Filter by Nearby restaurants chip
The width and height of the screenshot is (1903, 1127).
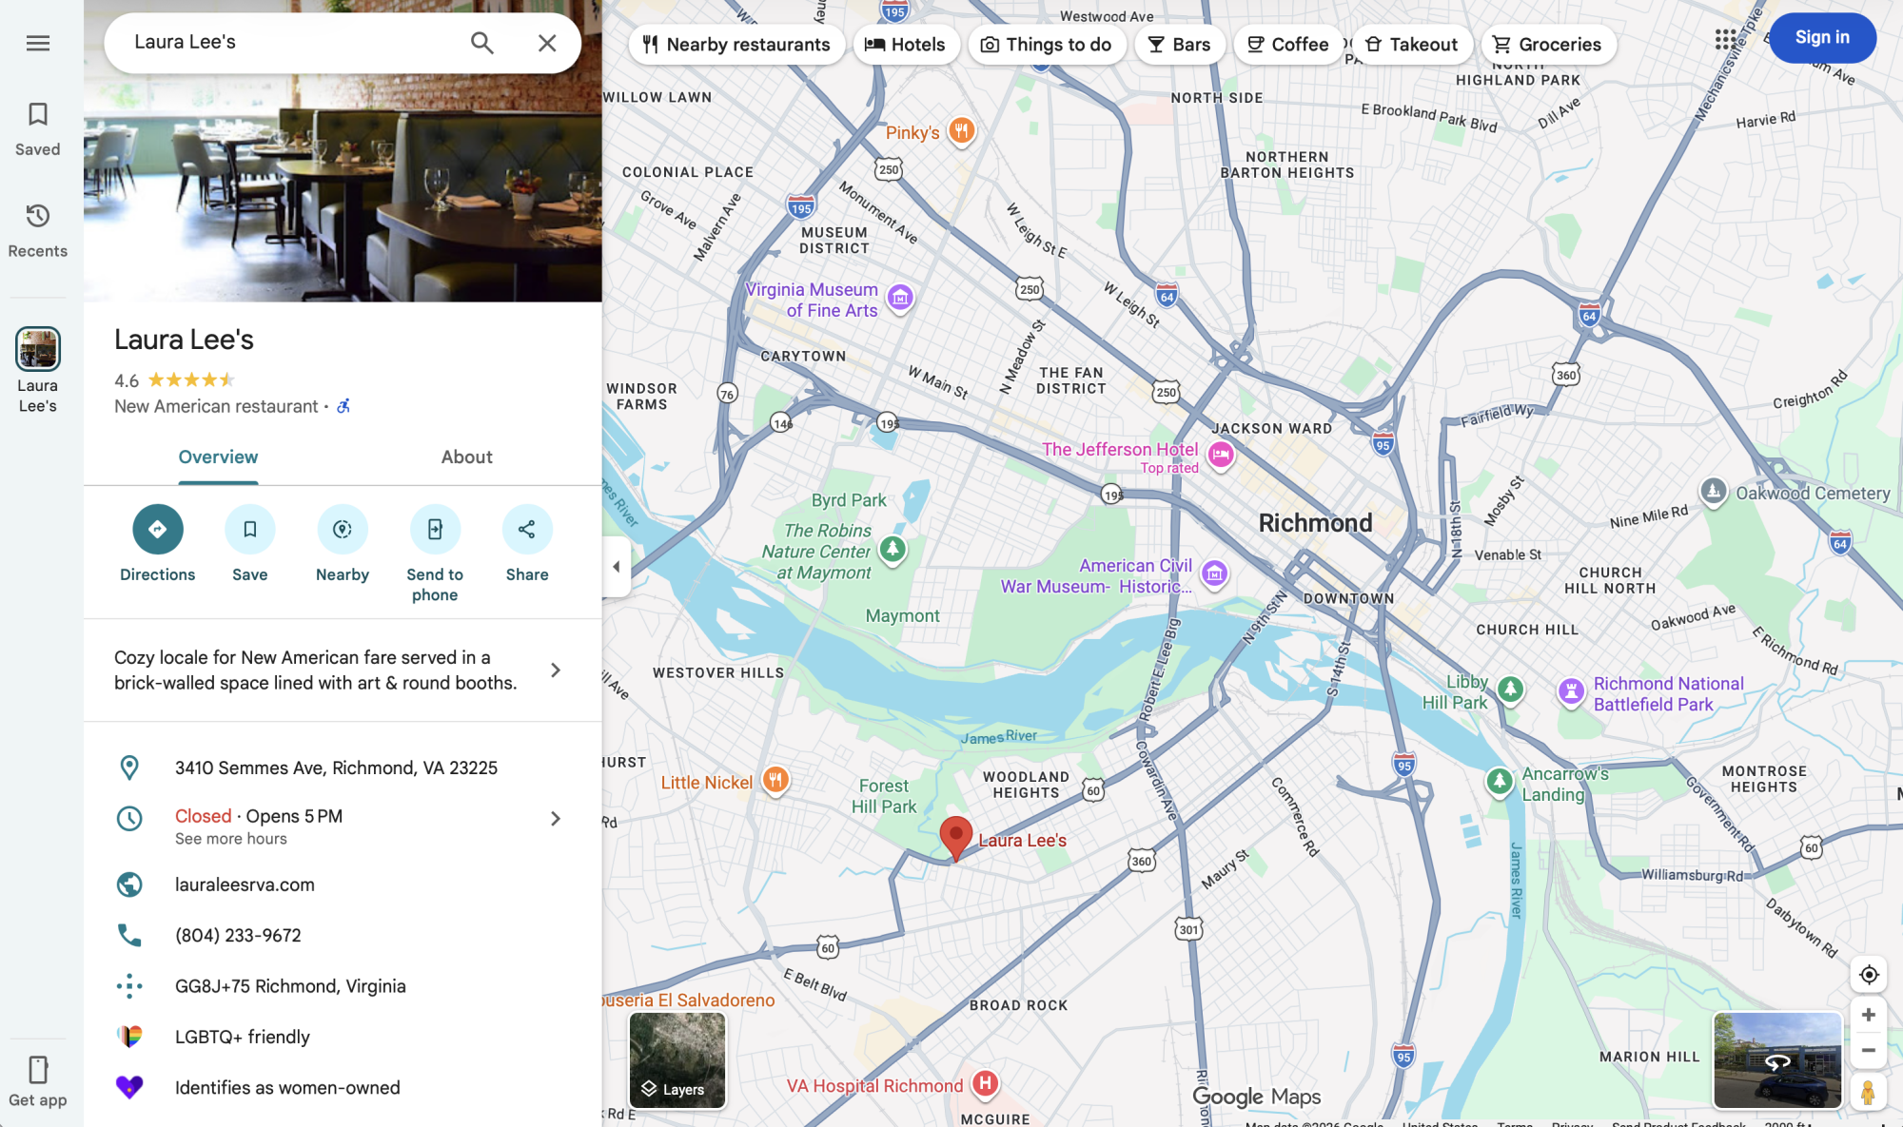tap(736, 45)
